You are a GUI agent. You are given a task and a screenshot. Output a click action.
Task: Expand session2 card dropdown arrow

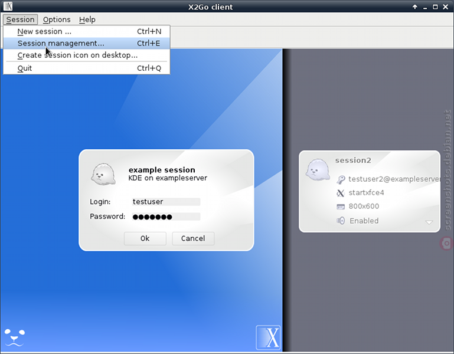click(429, 222)
